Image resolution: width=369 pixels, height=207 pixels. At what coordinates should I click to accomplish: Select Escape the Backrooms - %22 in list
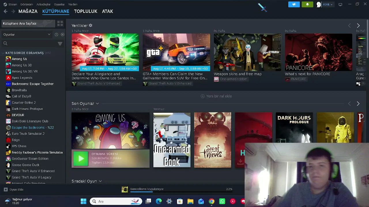33,127
